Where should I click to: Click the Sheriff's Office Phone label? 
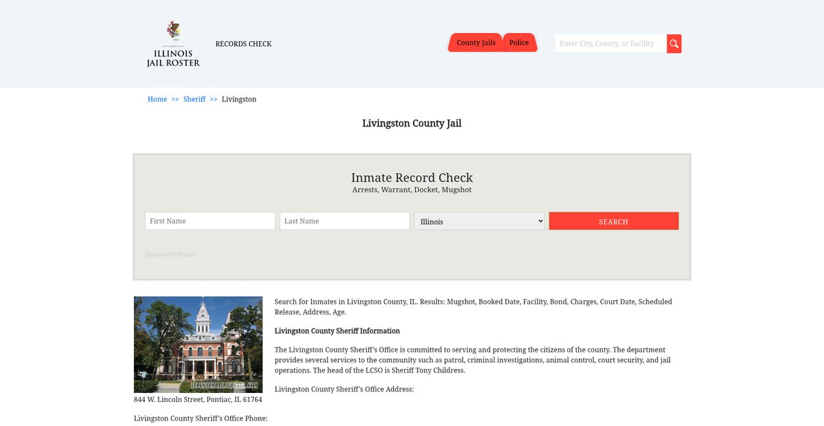tap(201, 418)
